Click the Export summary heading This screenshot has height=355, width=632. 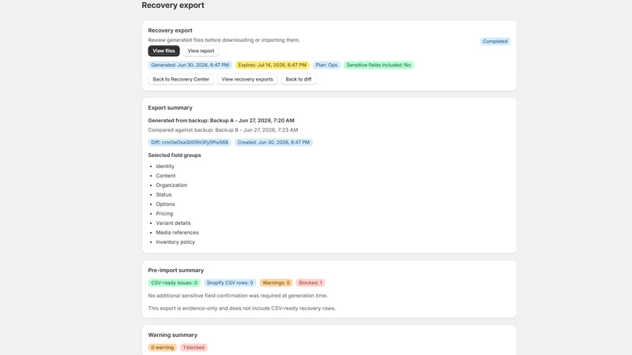pos(170,108)
